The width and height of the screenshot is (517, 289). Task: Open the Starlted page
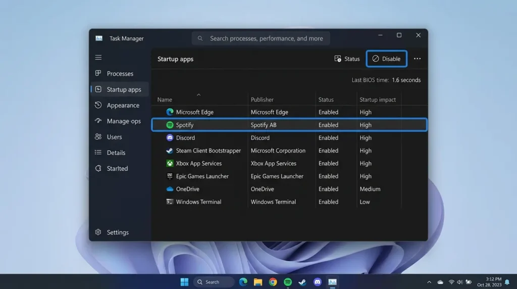click(120, 169)
